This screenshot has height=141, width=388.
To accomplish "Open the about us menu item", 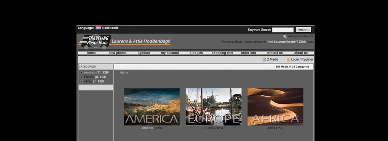I will pyautogui.click(x=301, y=53).
